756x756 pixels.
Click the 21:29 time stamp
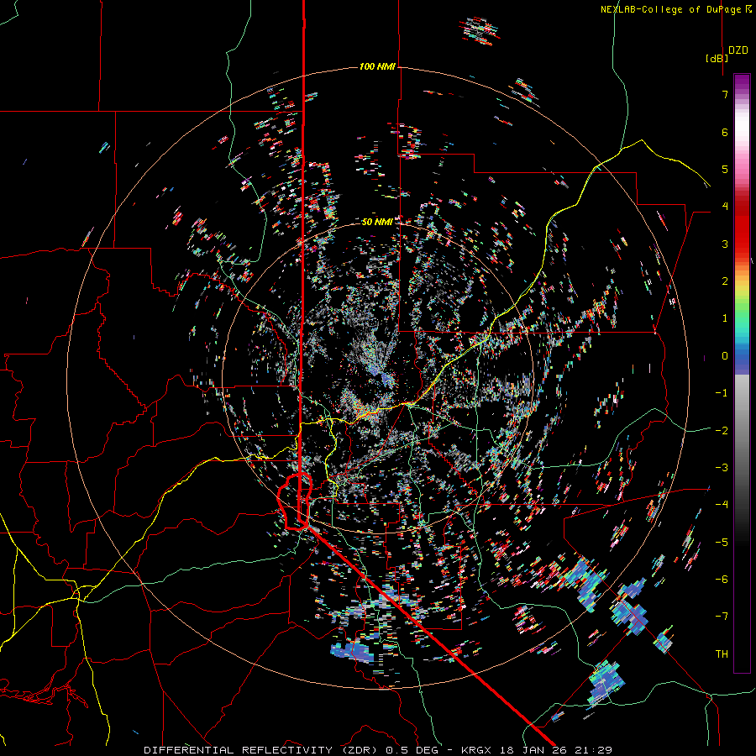(594, 750)
